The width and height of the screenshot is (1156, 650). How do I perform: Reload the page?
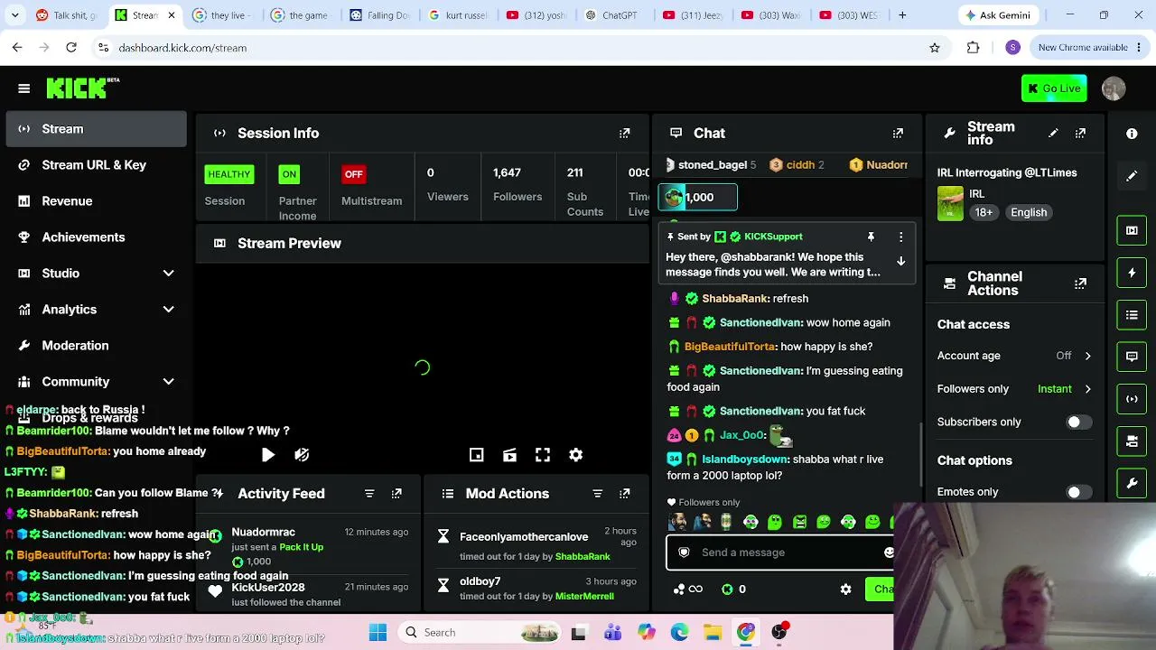[71, 48]
